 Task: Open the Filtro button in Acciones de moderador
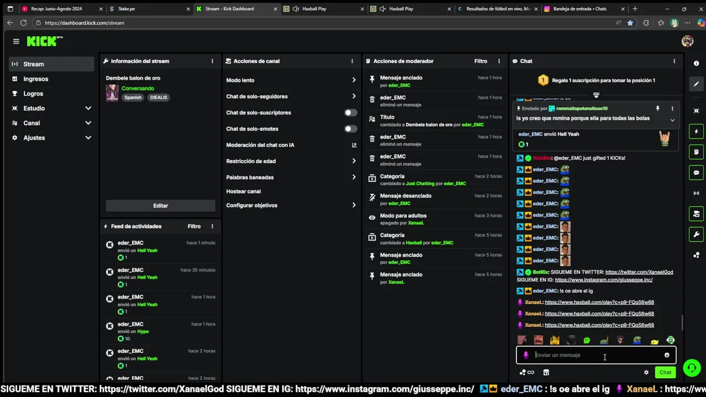pos(481,61)
